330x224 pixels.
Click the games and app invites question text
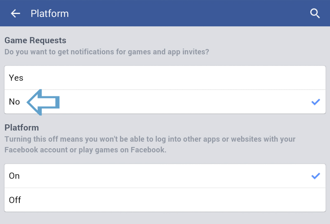[106, 52]
